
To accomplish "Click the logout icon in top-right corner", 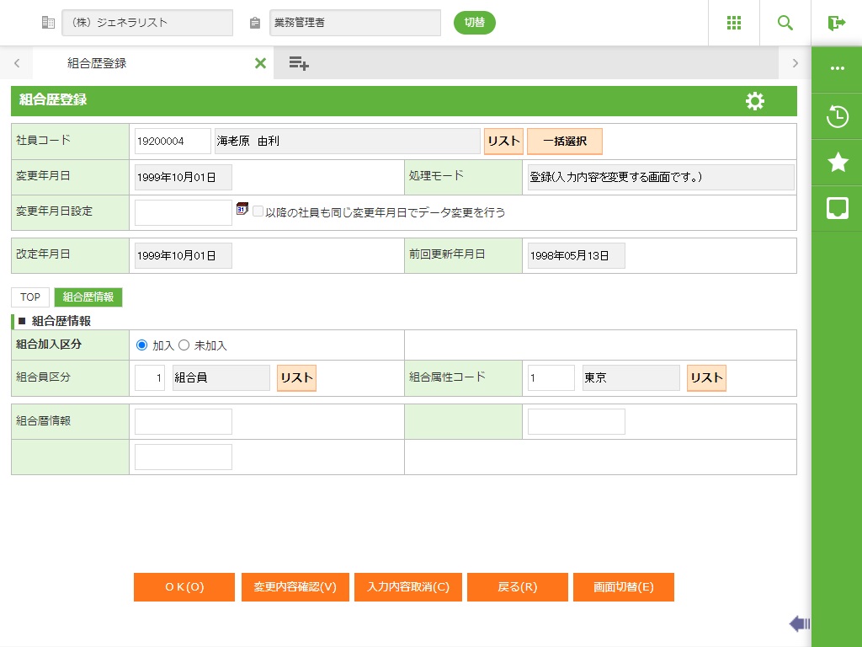I will tap(836, 23).
